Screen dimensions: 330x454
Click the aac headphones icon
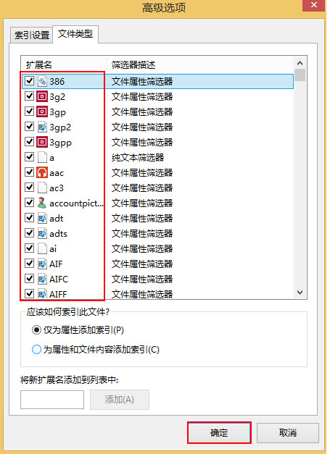click(42, 172)
